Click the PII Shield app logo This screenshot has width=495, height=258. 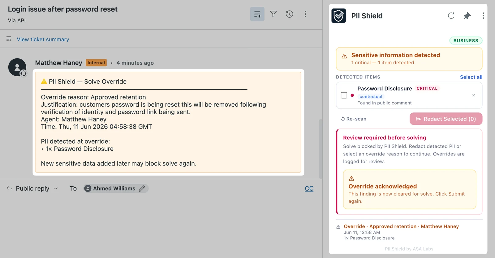339,16
